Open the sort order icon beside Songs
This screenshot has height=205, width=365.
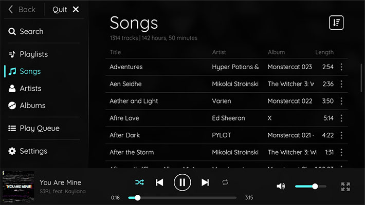coord(336,23)
